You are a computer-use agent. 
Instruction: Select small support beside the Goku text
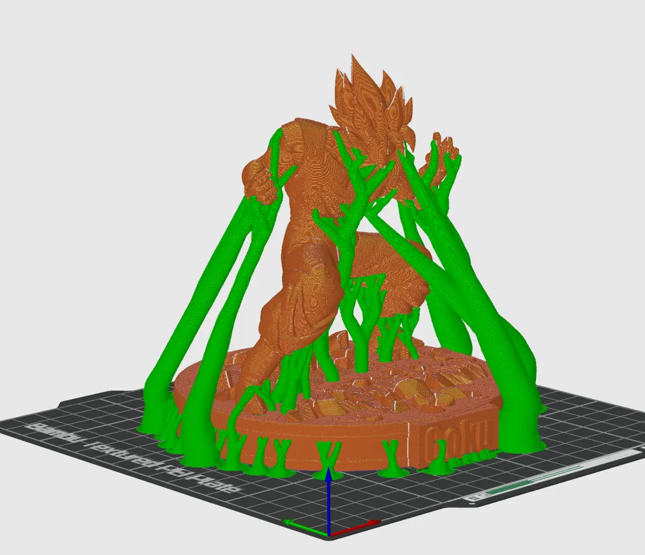click(439, 463)
